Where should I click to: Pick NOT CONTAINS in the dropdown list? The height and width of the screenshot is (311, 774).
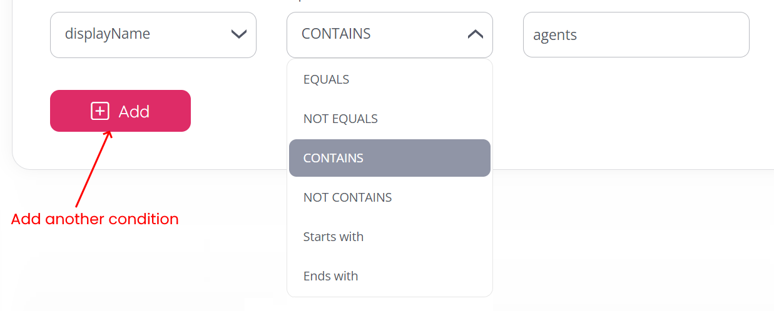point(347,197)
